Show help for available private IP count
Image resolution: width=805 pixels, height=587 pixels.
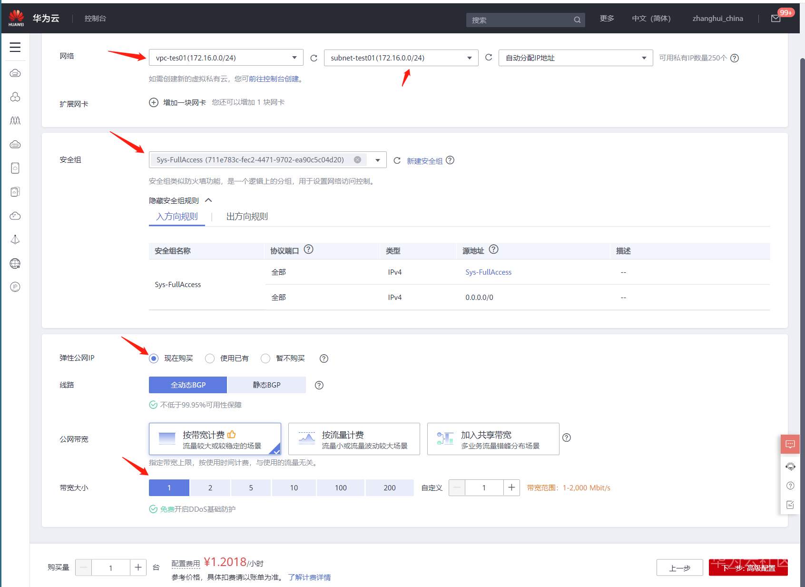coord(735,58)
